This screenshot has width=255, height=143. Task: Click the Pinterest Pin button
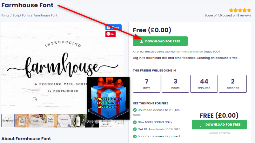click(111, 34)
